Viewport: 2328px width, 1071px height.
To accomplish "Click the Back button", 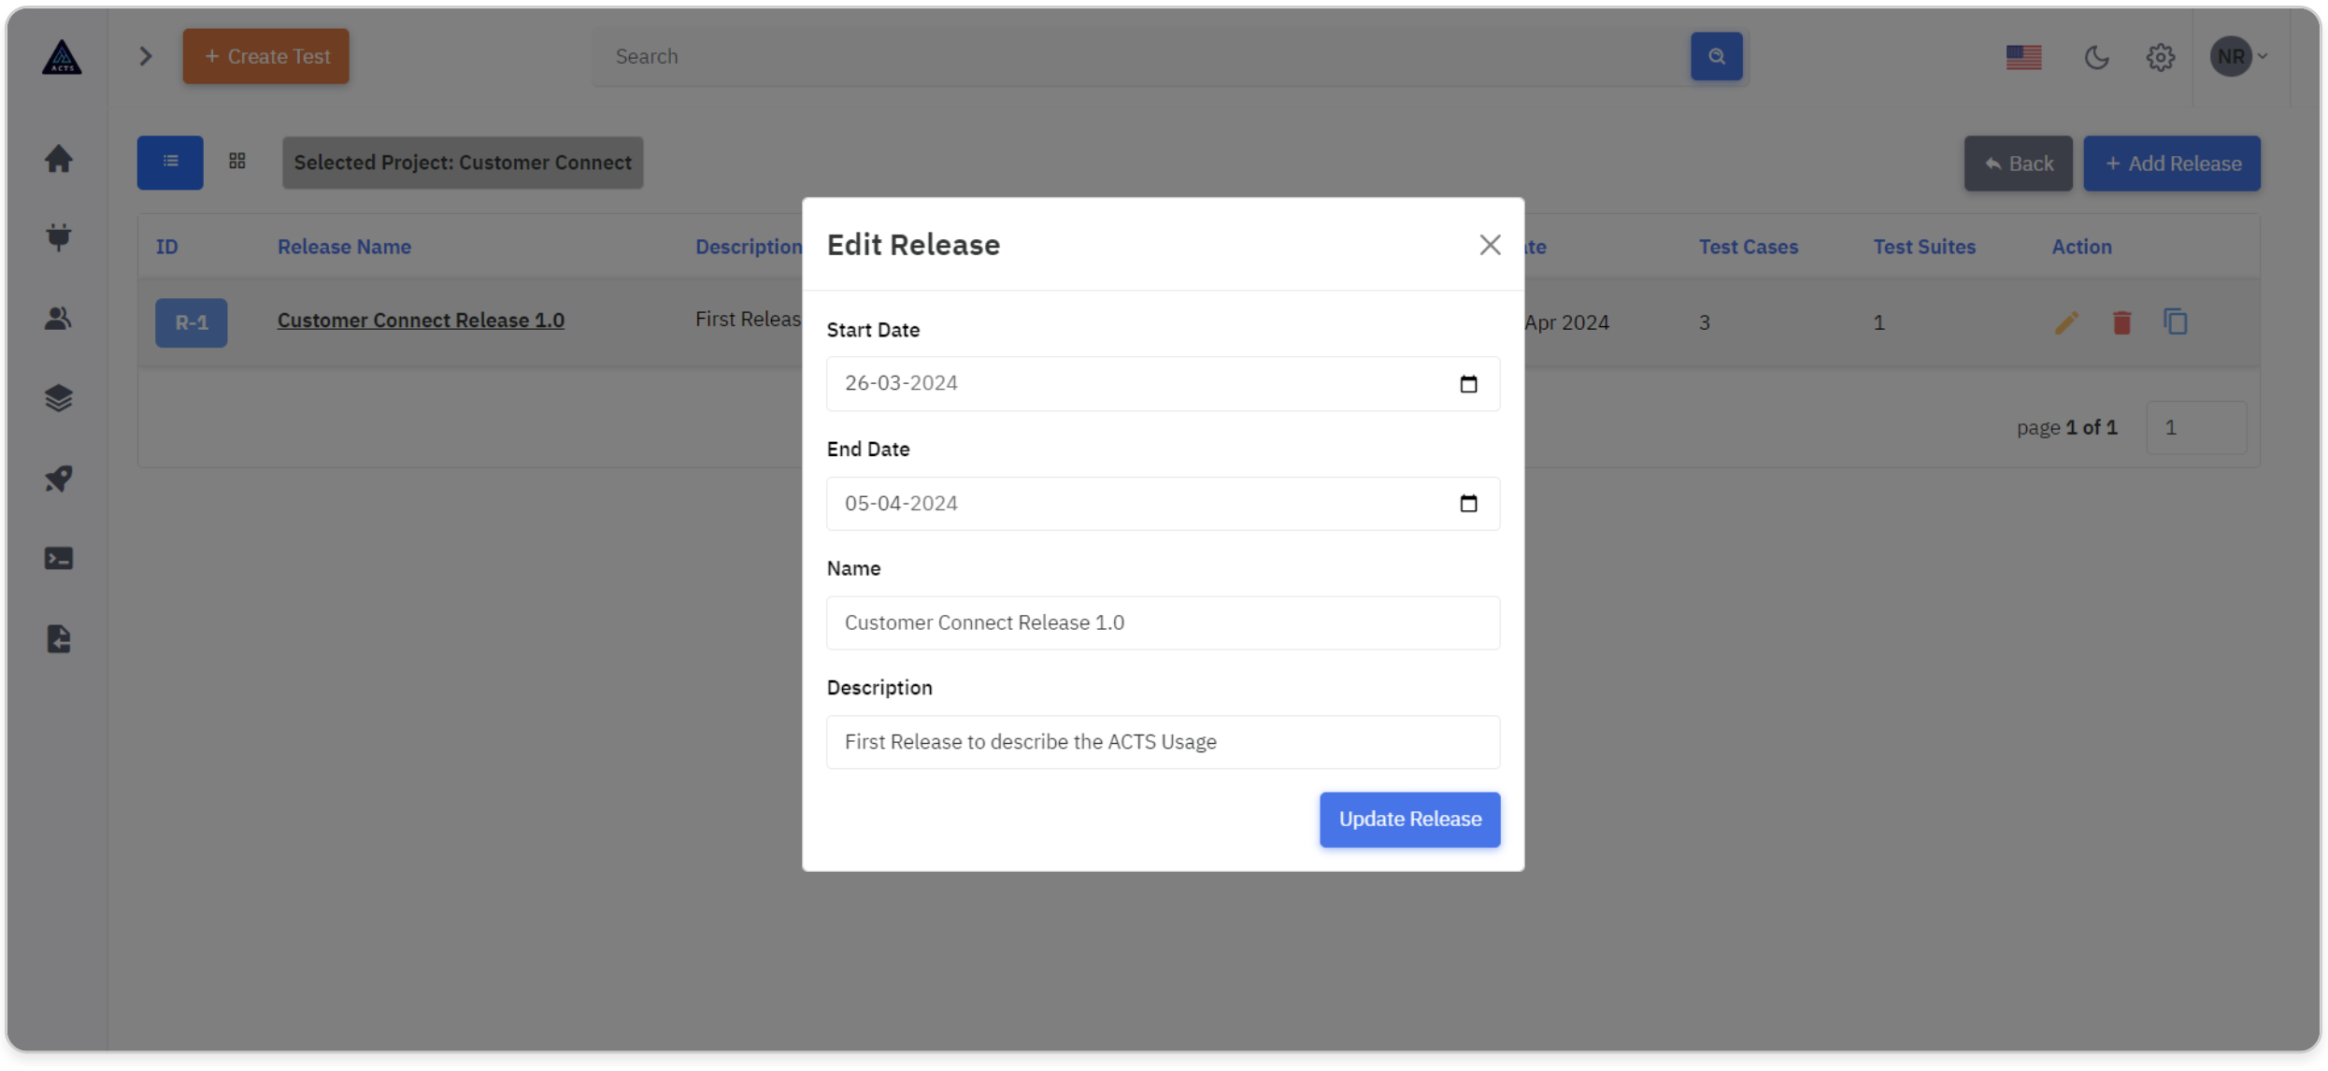I will (2018, 164).
